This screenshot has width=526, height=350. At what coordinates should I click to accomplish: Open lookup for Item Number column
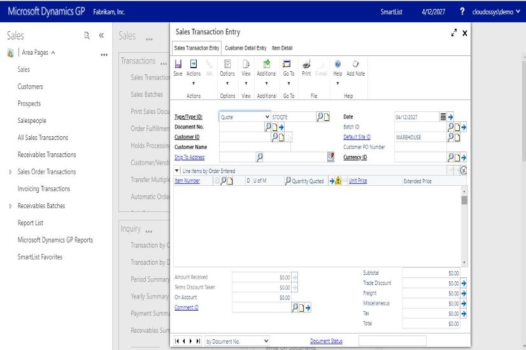[223, 181]
